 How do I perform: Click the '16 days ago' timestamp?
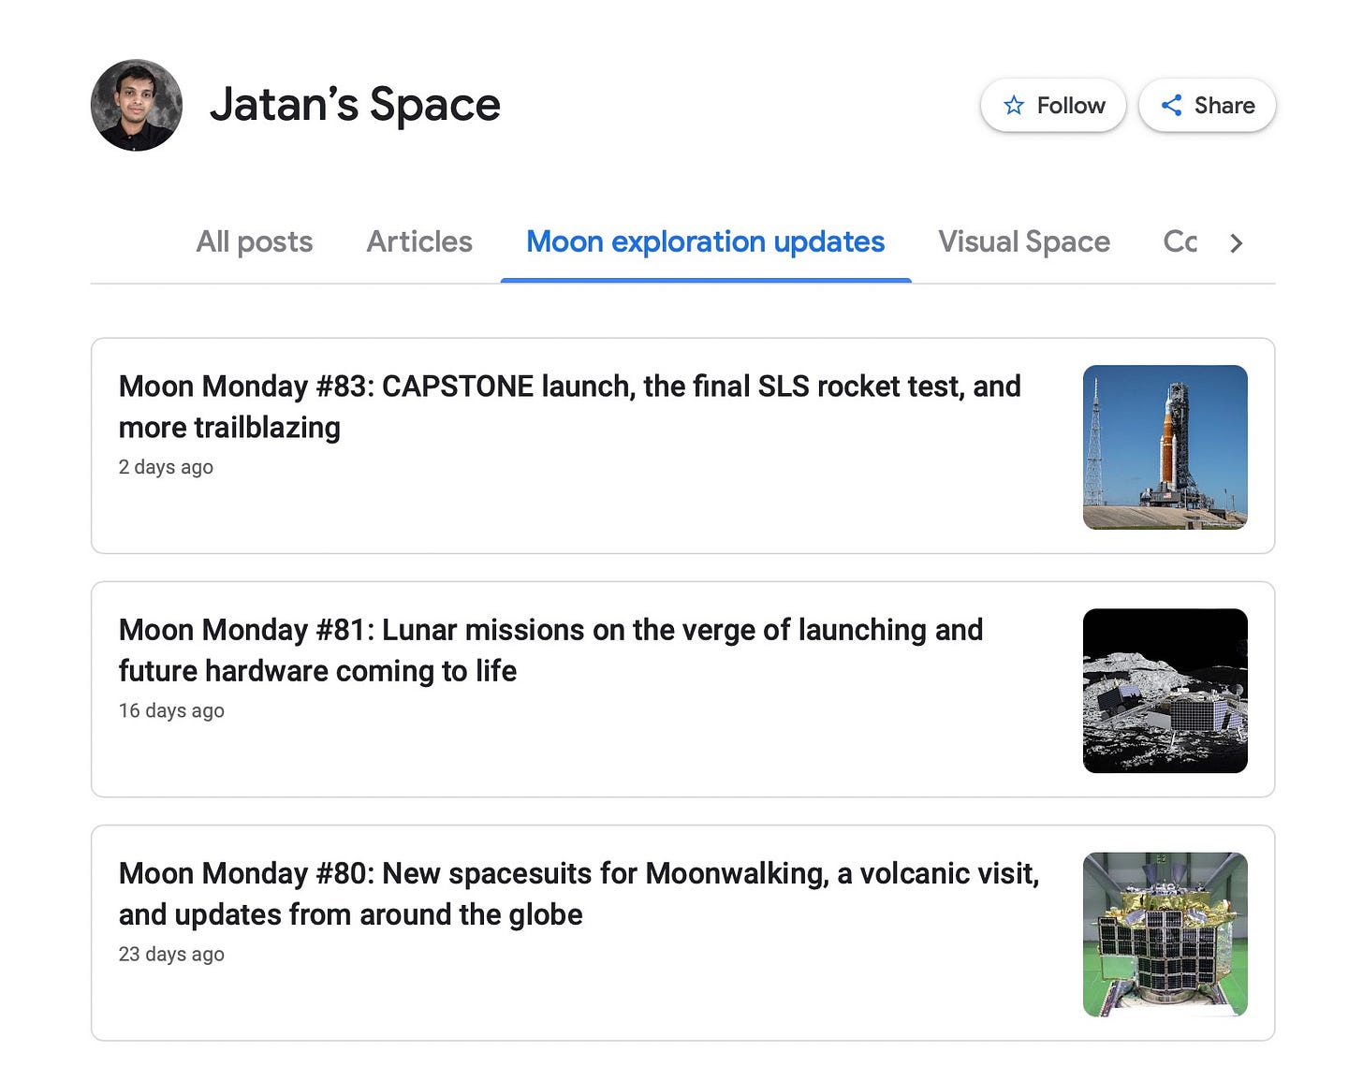171,710
